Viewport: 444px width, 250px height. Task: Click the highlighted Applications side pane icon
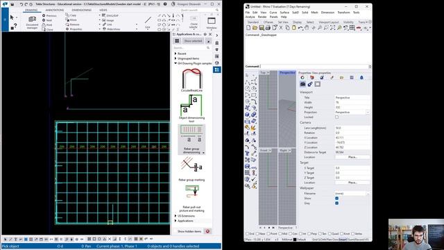coord(217,69)
